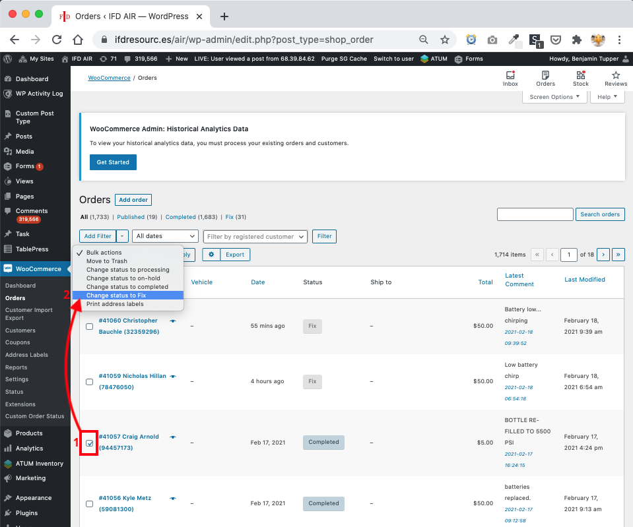Screen dimensions: 633x527
Task: Click the Pocket extension icon
Action: (556, 40)
